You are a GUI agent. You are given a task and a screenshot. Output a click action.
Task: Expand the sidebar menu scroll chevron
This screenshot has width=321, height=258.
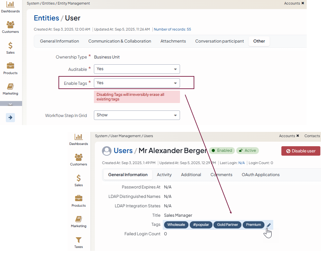click(x=10, y=104)
